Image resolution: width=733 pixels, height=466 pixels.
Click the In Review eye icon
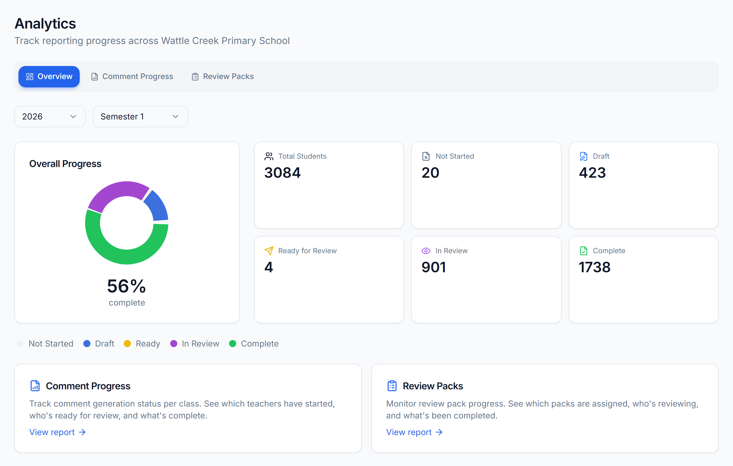click(x=426, y=251)
